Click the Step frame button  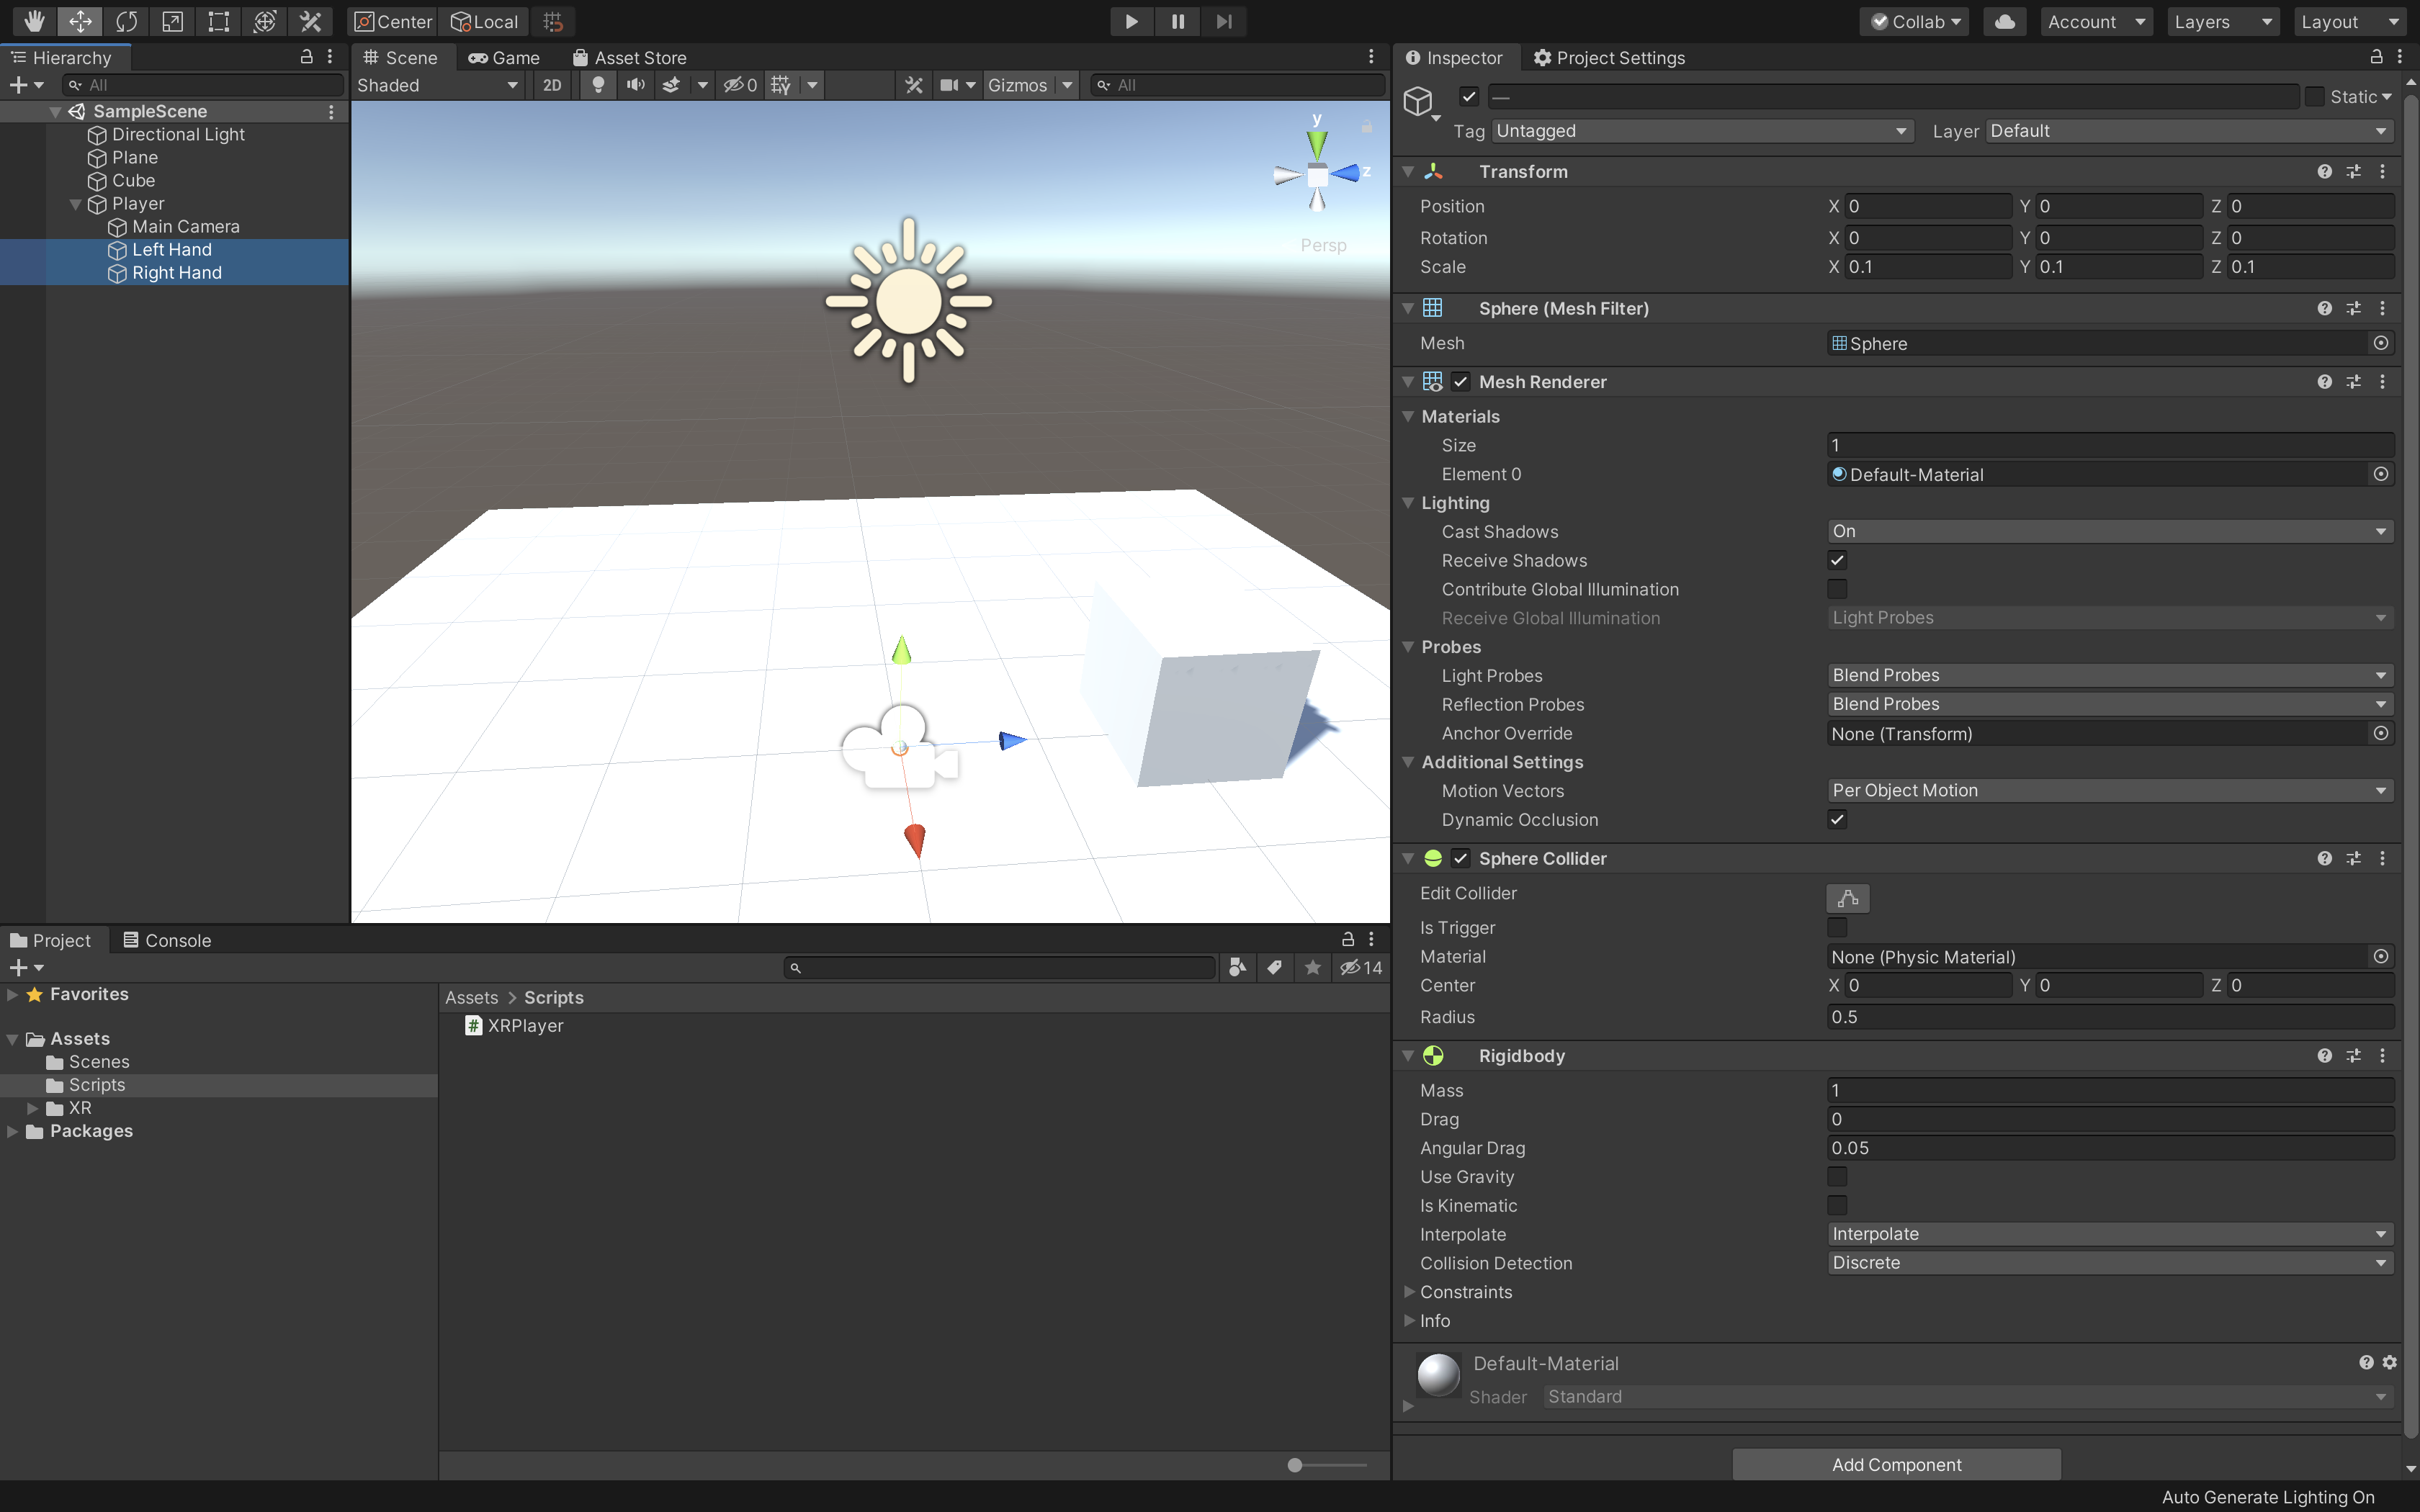[x=1223, y=21]
